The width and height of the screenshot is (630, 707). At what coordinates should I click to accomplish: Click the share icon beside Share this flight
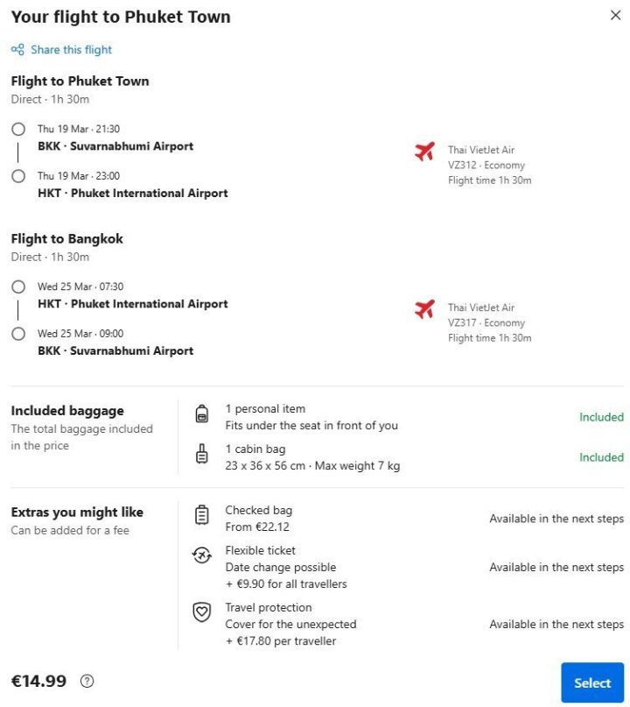(x=17, y=50)
